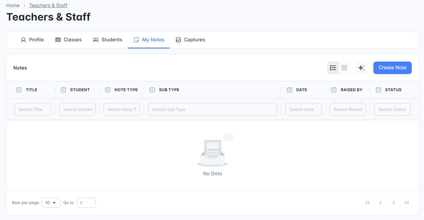Switch to grid view layout

[344, 68]
